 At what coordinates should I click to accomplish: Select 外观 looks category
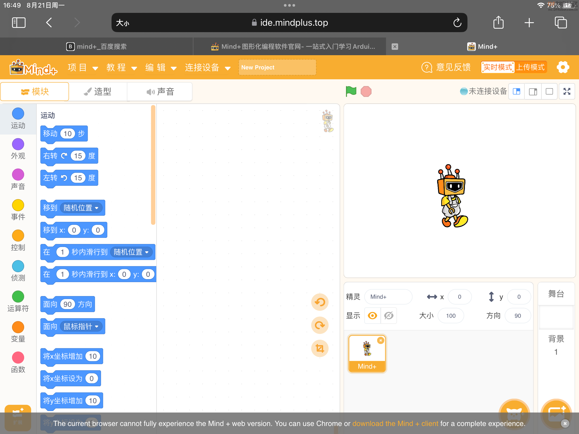click(18, 149)
